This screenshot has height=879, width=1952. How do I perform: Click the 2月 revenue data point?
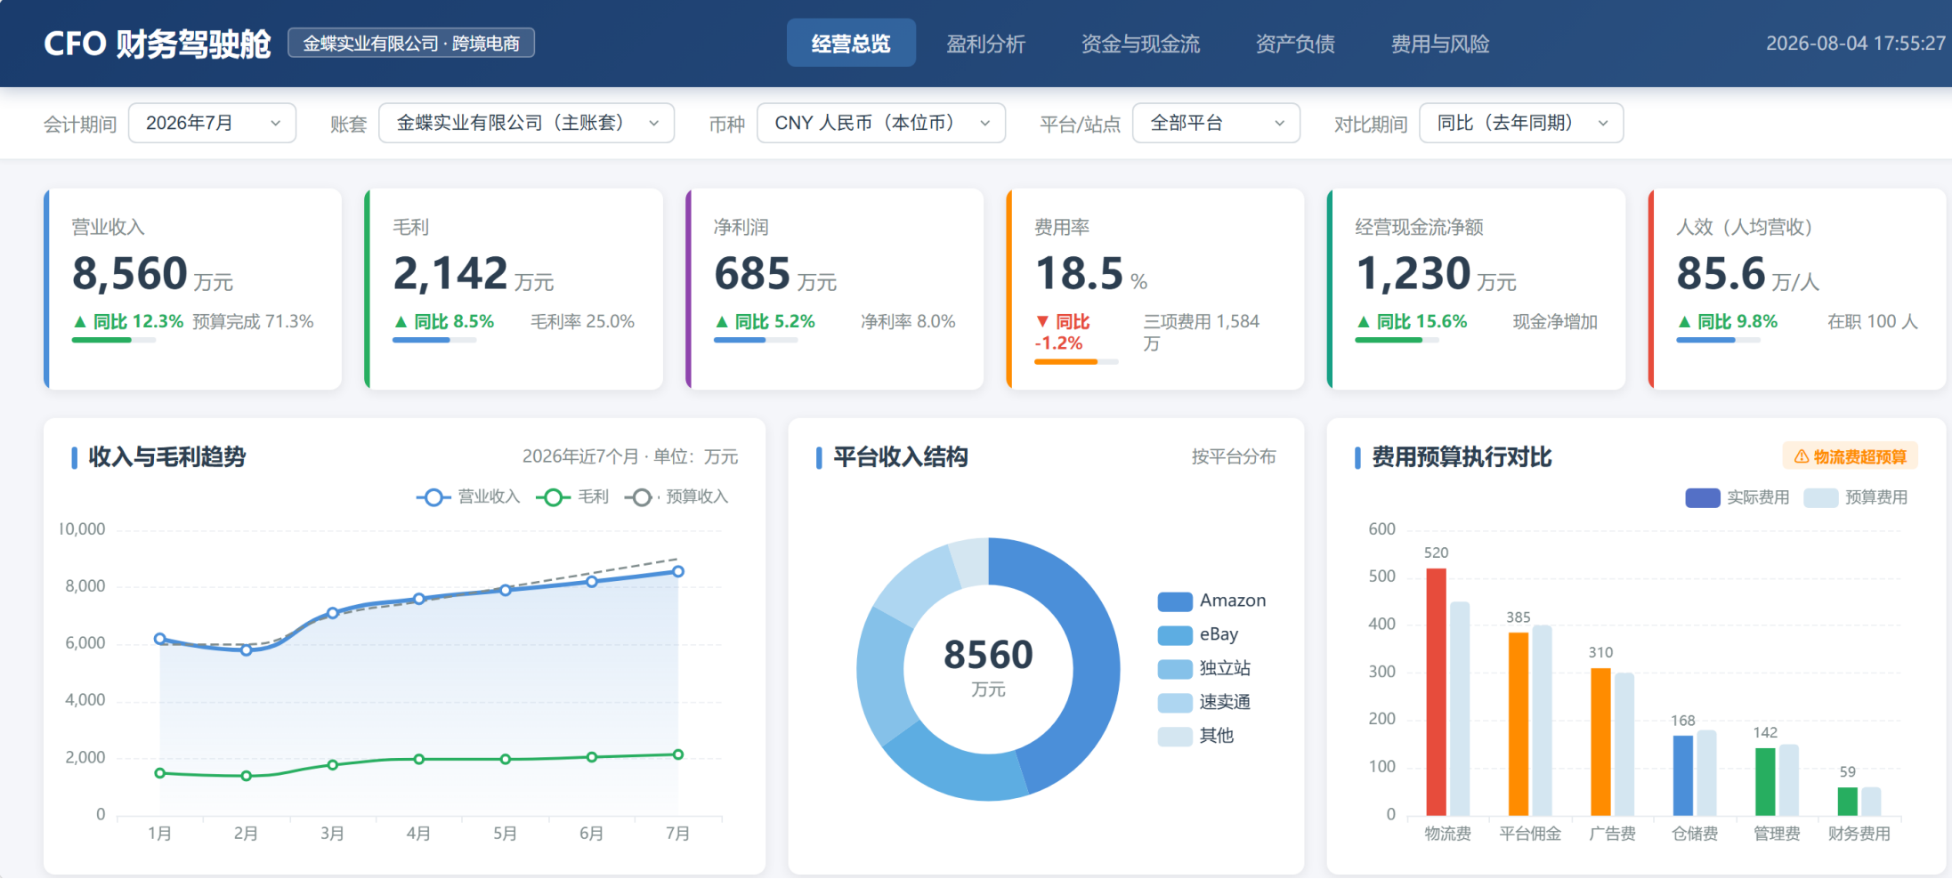point(247,650)
